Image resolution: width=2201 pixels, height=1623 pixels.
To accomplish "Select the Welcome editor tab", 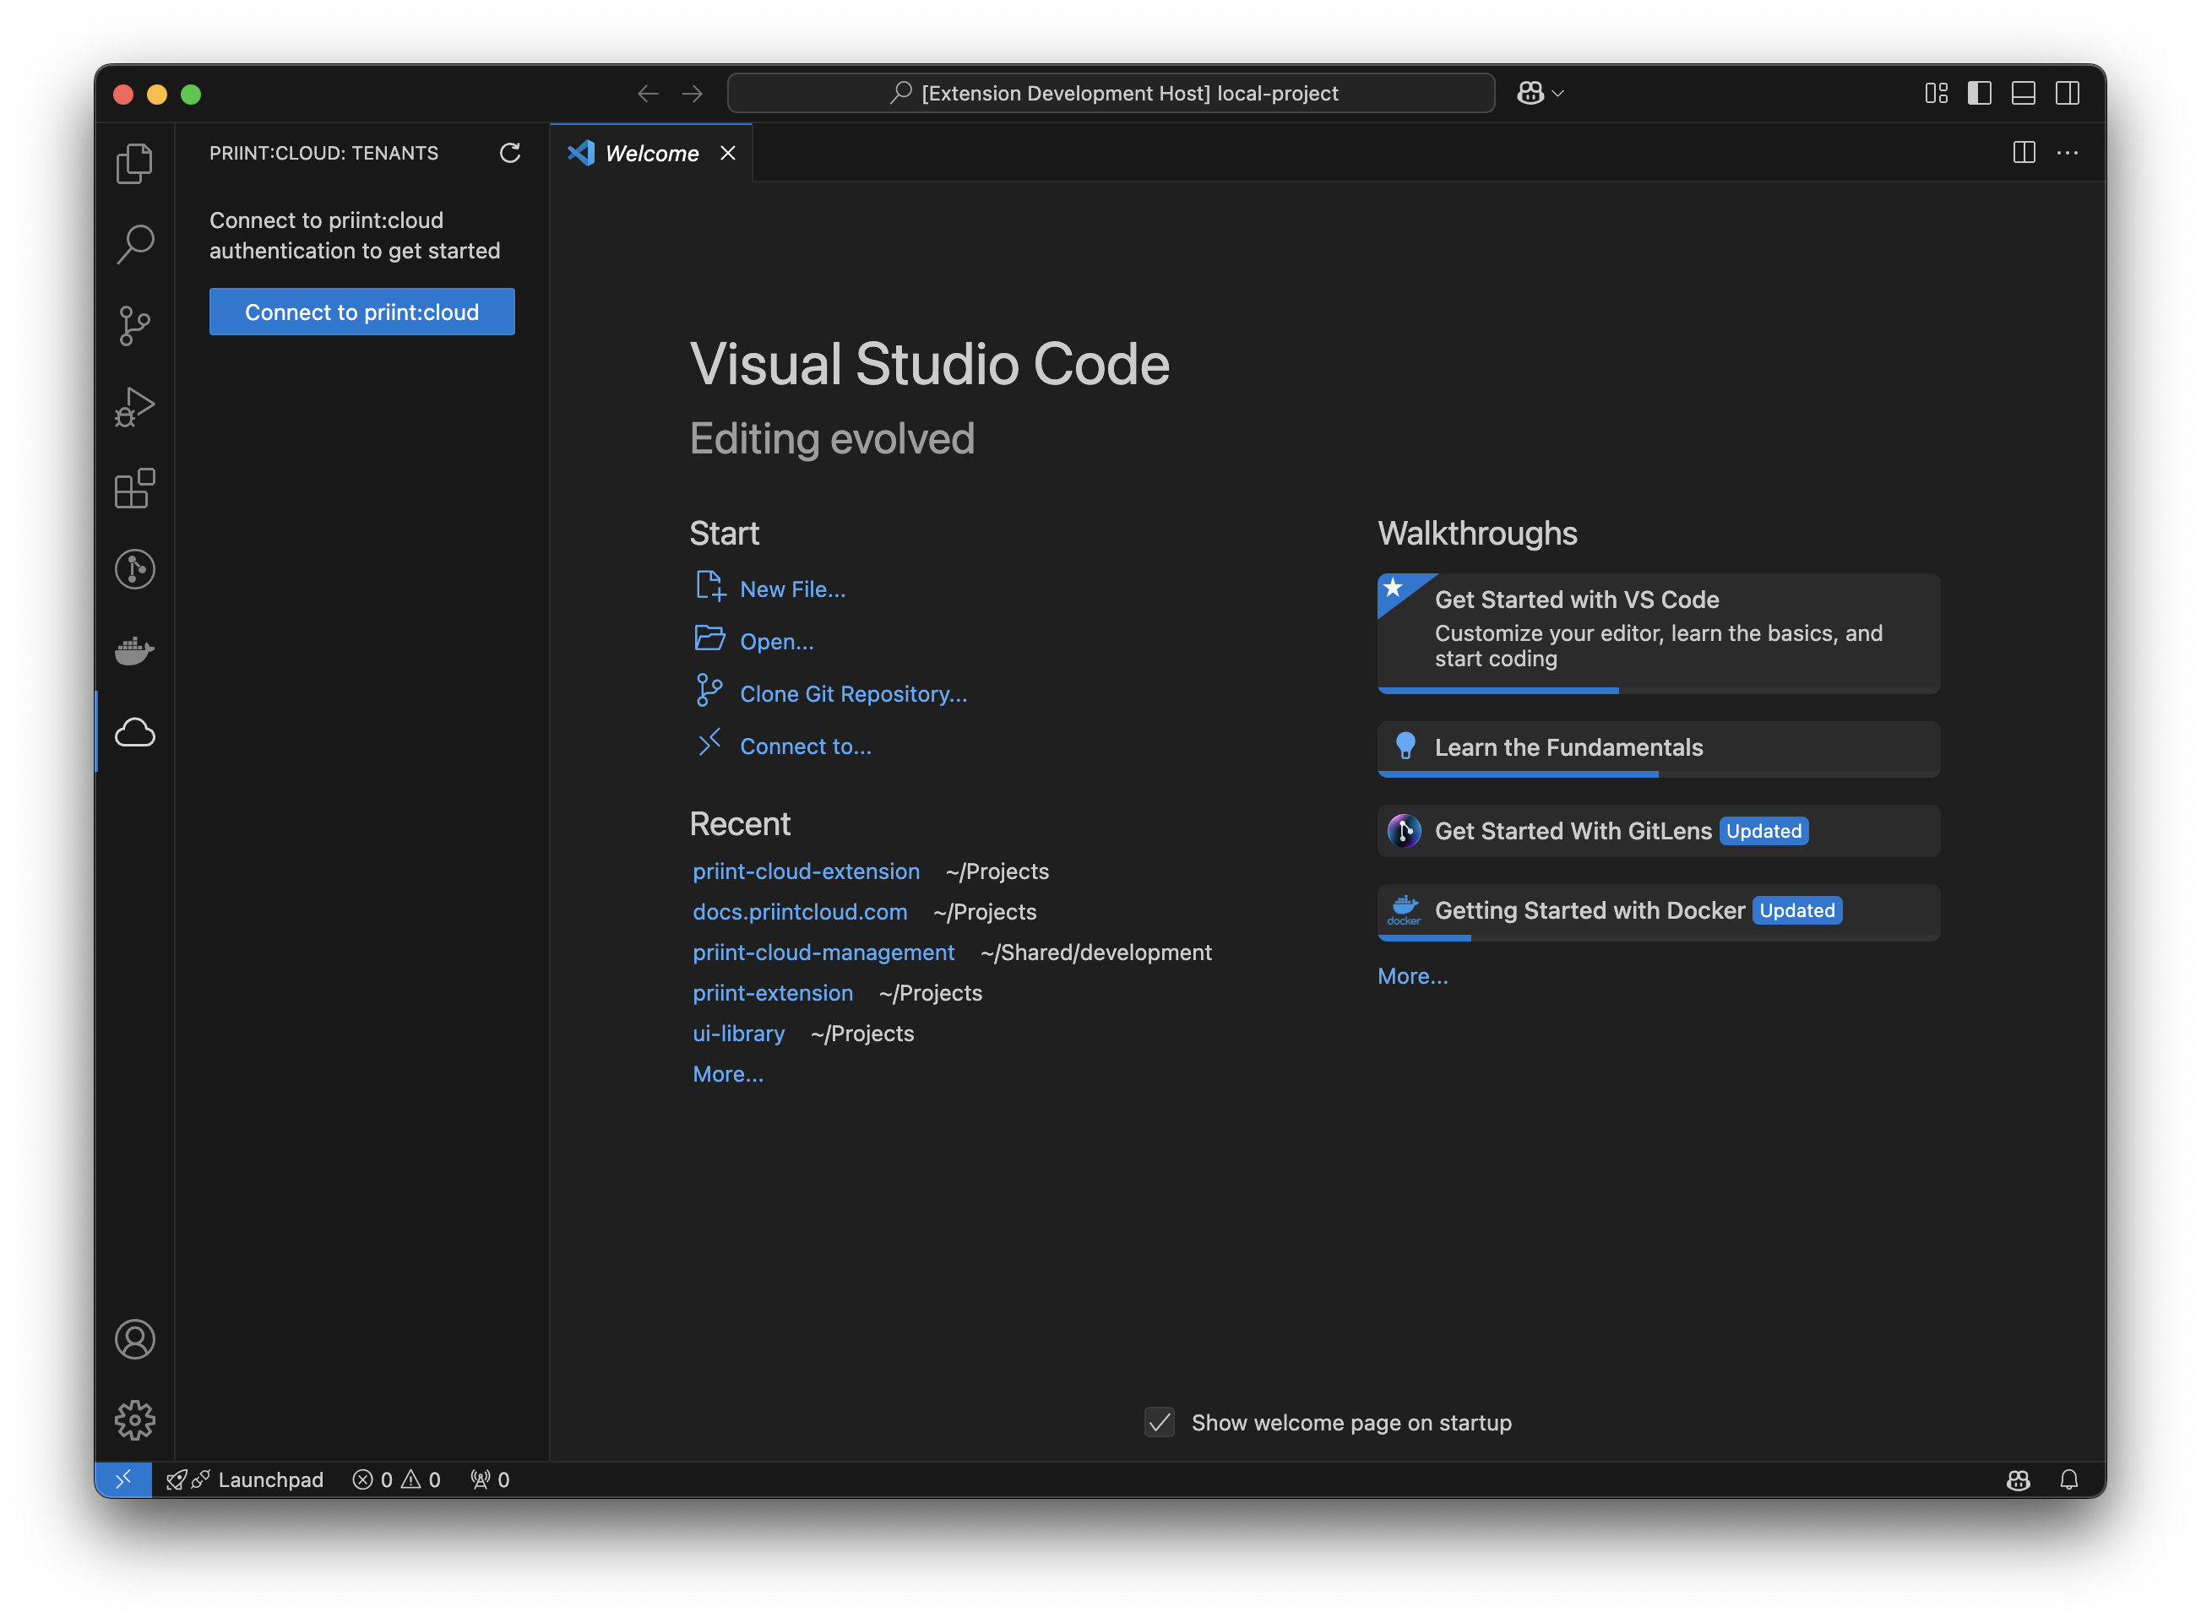I will pyautogui.click(x=650, y=153).
